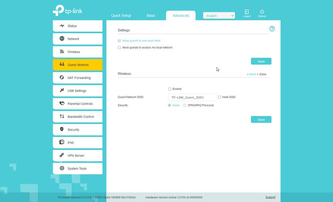Click the Parental Controls heart icon
Viewport: 333px width, 202px height.
(x=62, y=103)
